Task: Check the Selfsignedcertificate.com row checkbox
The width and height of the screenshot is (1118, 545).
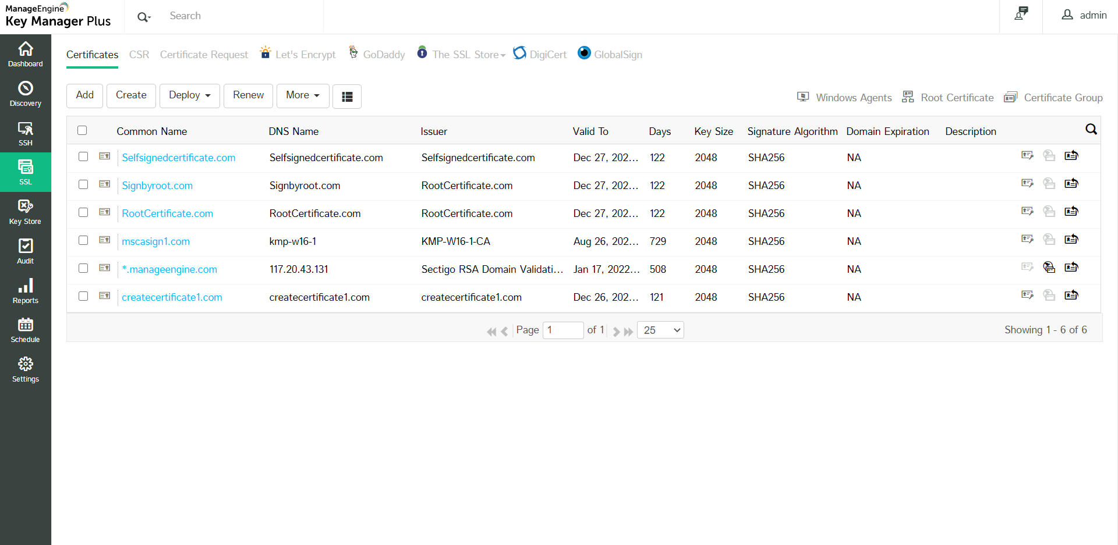Action: pyautogui.click(x=83, y=157)
